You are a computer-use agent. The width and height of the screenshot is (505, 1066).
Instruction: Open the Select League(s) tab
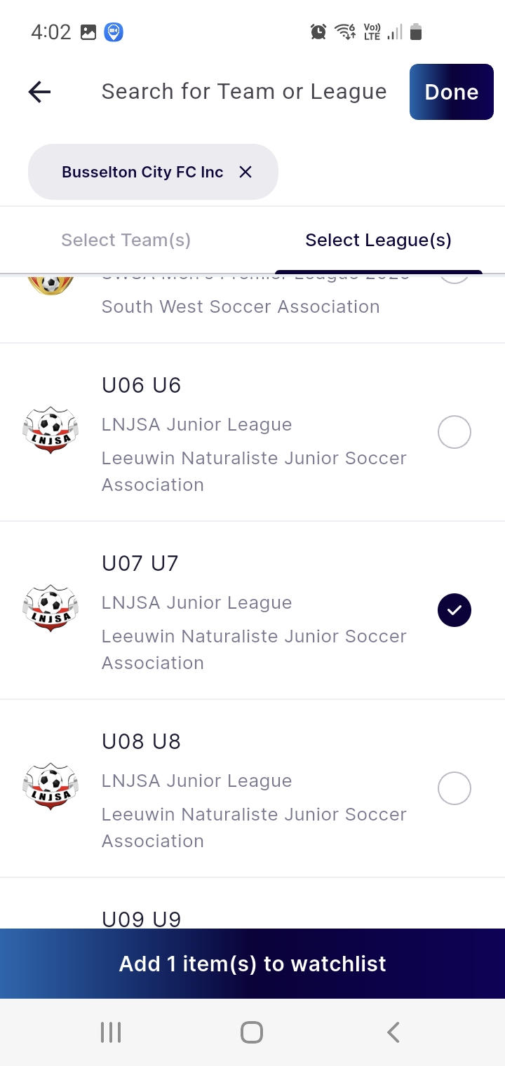(378, 240)
